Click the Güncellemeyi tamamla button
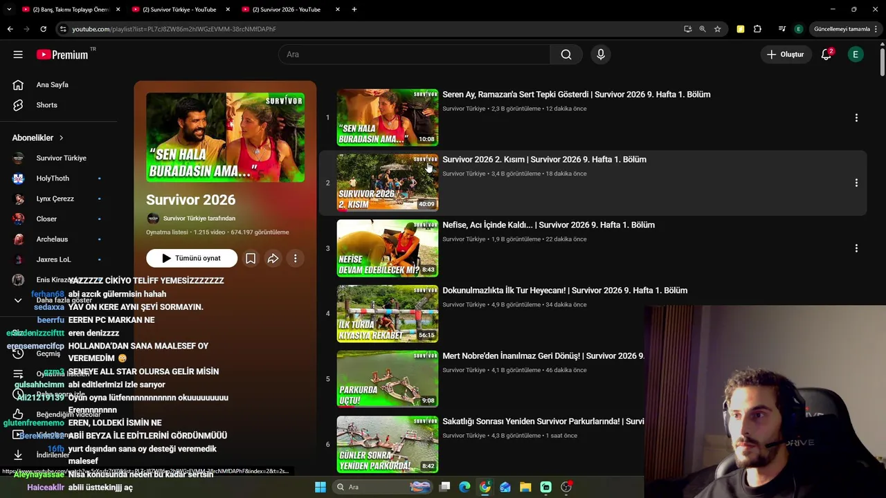The image size is (886, 498). 842,29
